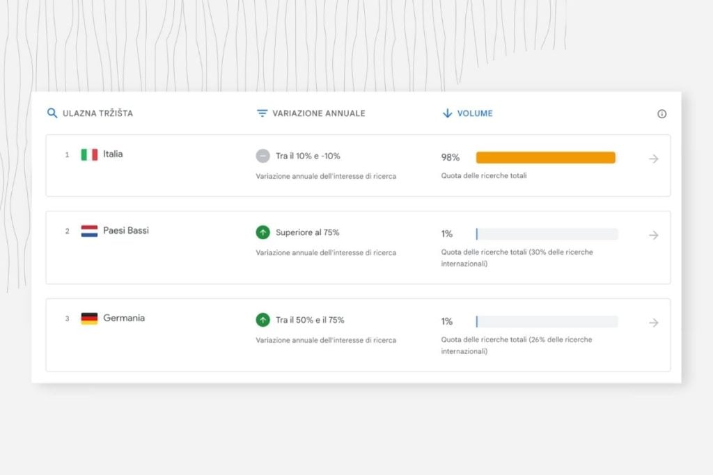Viewport: 713px width, 475px height.
Task: Click the Germania flag icon
Action: tap(89, 319)
